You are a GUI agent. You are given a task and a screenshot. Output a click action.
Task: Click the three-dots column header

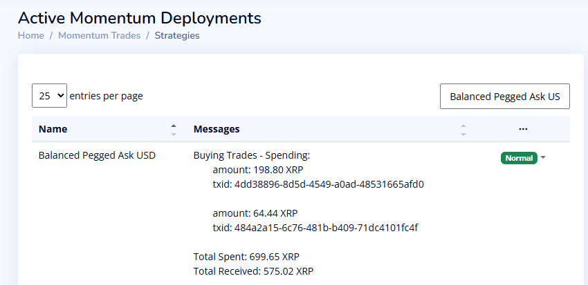point(523,129)
